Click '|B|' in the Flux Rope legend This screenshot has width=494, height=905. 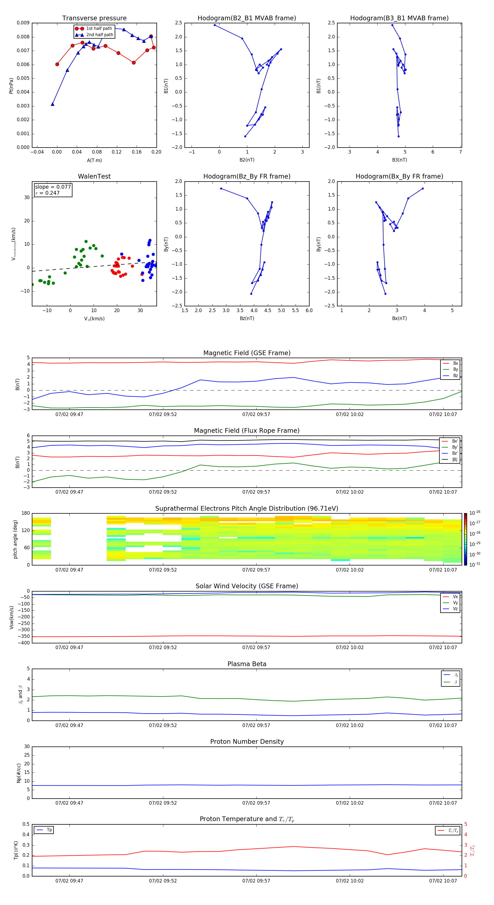(x=455, y=460)
